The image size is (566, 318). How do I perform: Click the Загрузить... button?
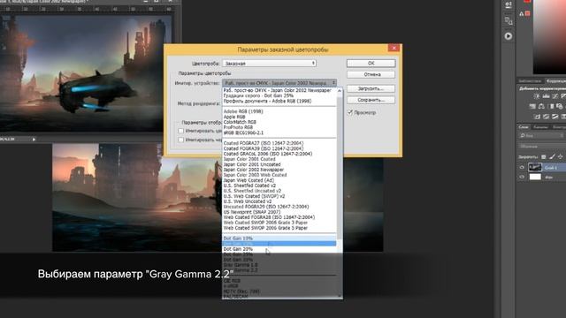(371, 88)
